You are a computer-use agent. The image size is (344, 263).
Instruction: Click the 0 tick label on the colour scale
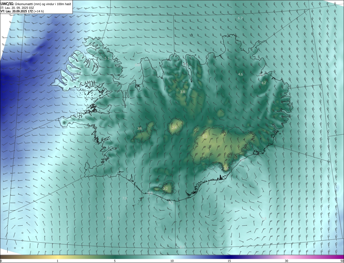click(1, 261)
